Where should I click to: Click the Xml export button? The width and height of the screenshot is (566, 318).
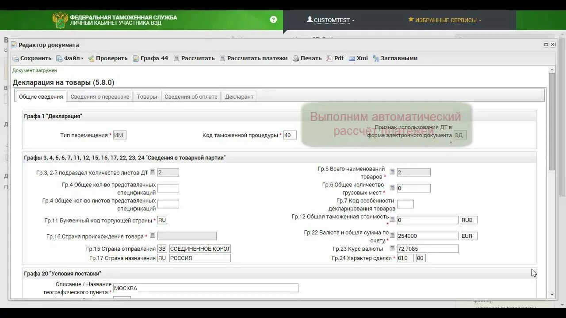point(358,58)
